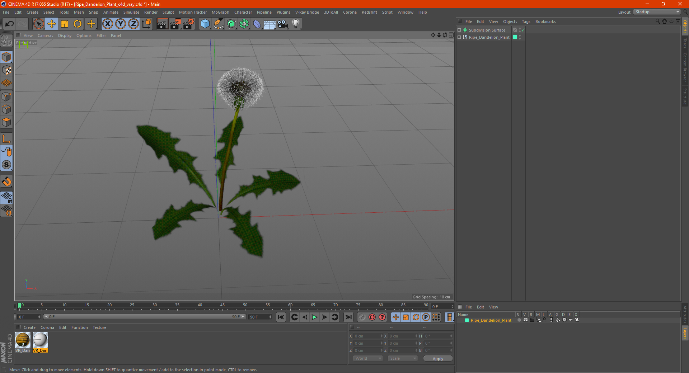The image size is (689, 373).
Task: Toggle layer solo dot for Ripe_Dandelion_Plant
Action: point(519,320)
